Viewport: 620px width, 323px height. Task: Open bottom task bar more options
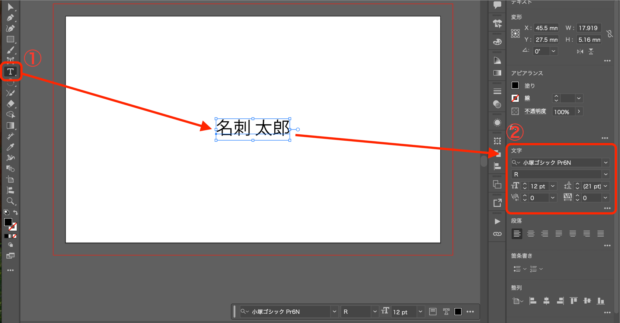tap(470, 312)
